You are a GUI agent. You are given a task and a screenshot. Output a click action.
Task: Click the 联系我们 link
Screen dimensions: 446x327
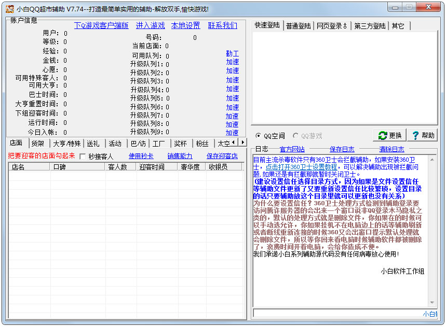(222, 25)
